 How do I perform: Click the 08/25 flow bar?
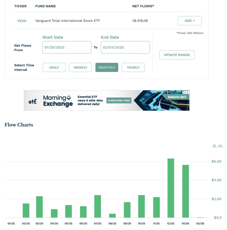(112, 216)
